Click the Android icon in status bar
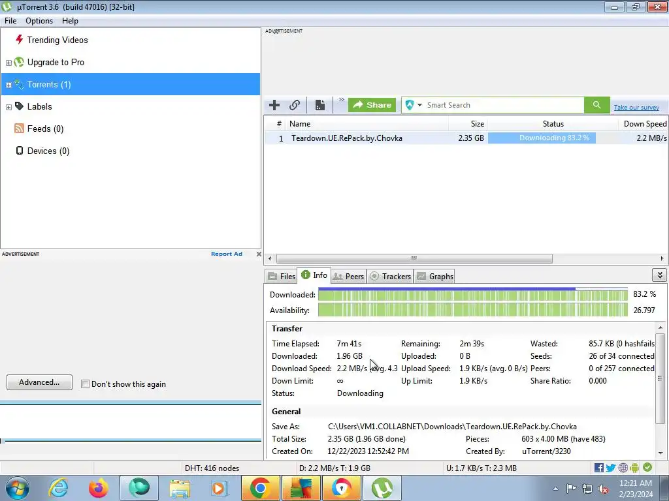Screen dimensions: 669x501 tap(634, 468)
